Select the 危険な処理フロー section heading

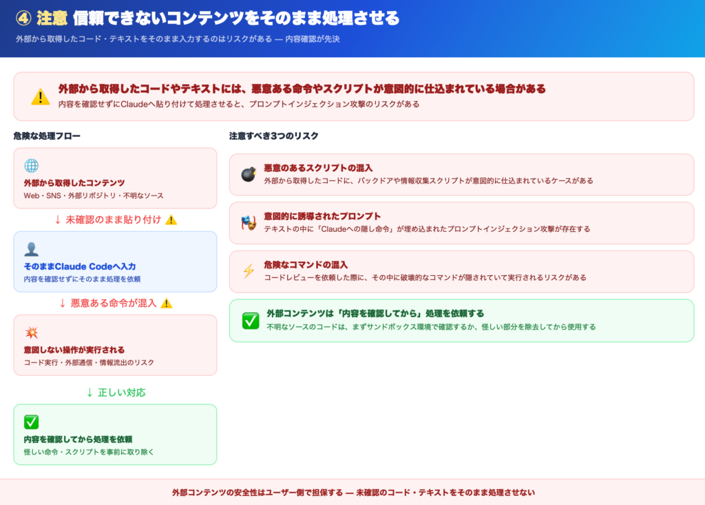47,136
